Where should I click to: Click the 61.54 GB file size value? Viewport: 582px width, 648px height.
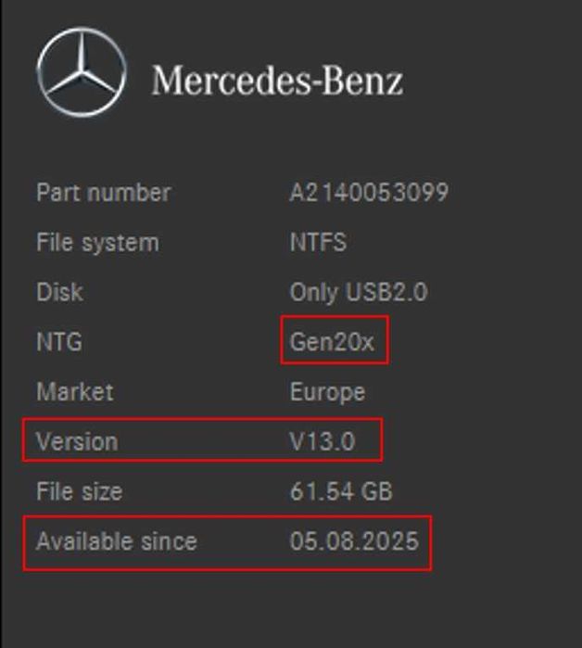click(x=340, y=491)
